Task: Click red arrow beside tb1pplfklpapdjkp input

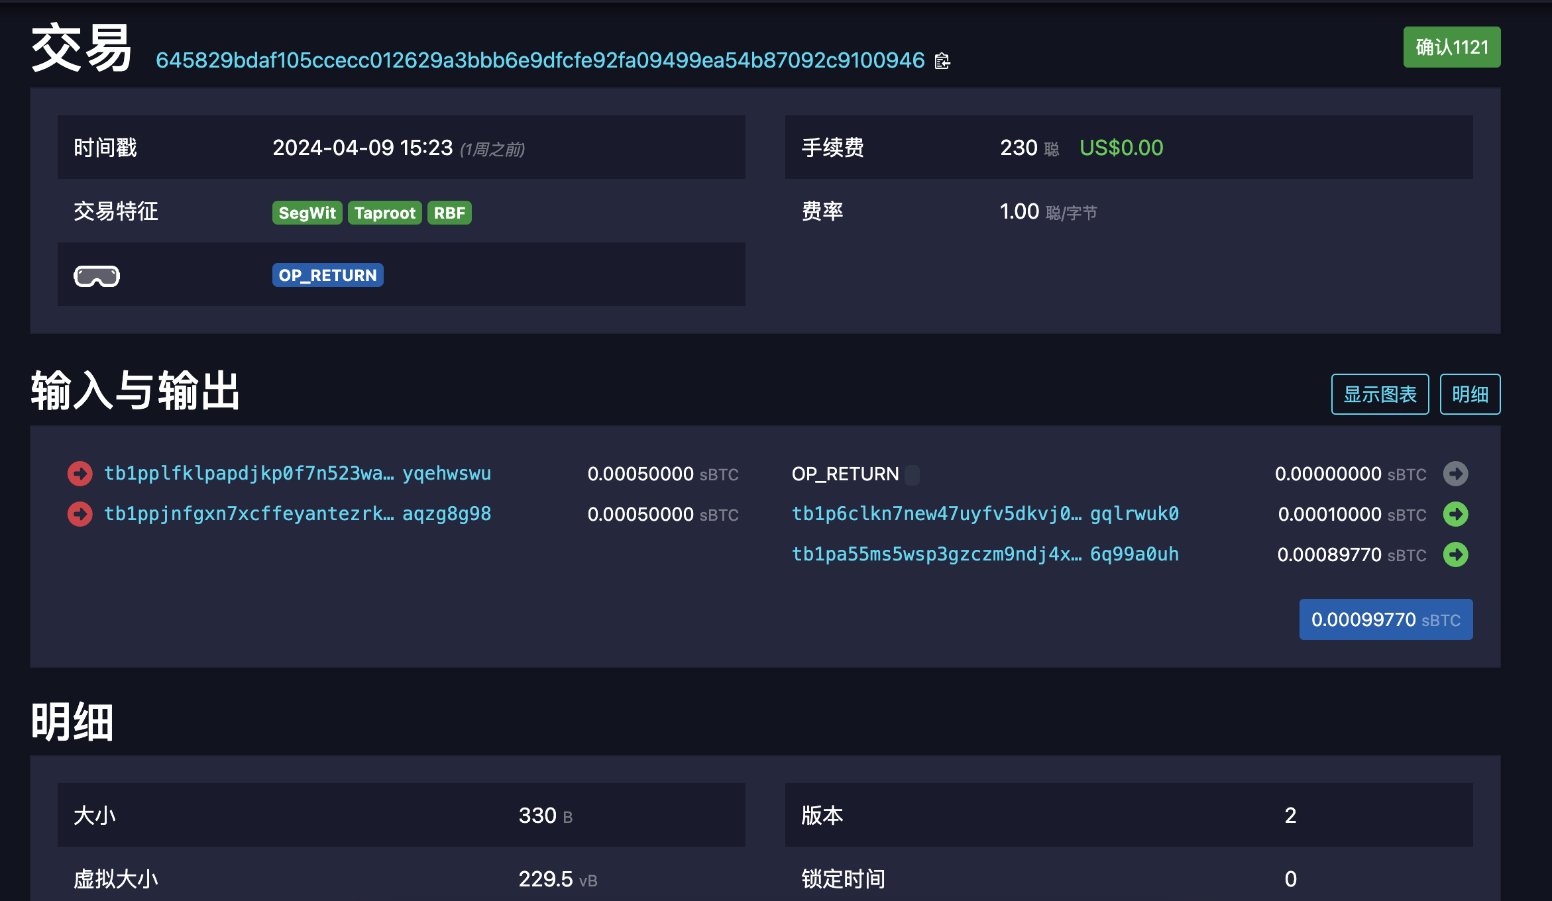Action: pyautogui.click(x=80, y=474)
